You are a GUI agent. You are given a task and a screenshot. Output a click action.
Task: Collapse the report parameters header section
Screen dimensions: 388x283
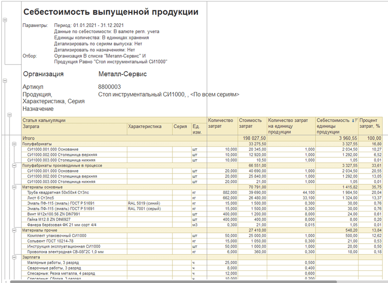pyautogui.click(x=5, y=20)
